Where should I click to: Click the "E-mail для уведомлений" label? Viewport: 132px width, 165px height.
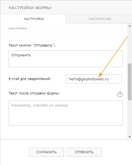point(30,79)
